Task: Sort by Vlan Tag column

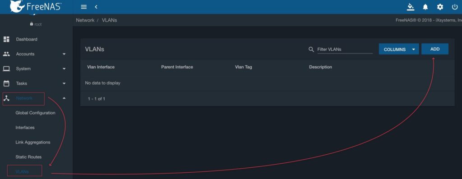Action: tap(243, 67)
